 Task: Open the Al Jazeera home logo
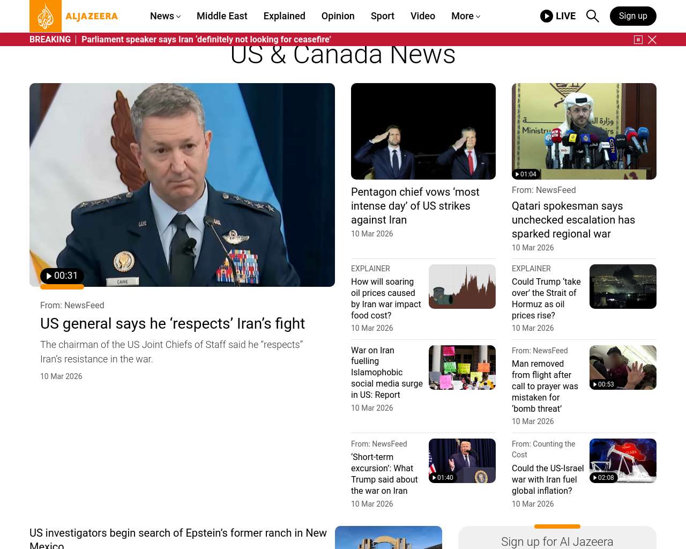click(73, 16)
